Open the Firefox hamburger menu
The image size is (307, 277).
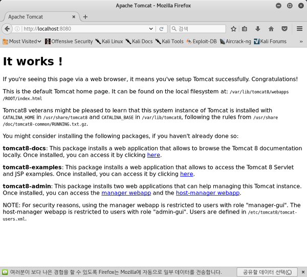coord(299,29)
